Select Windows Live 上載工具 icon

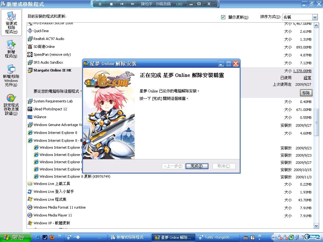click(x=30, y=184)
